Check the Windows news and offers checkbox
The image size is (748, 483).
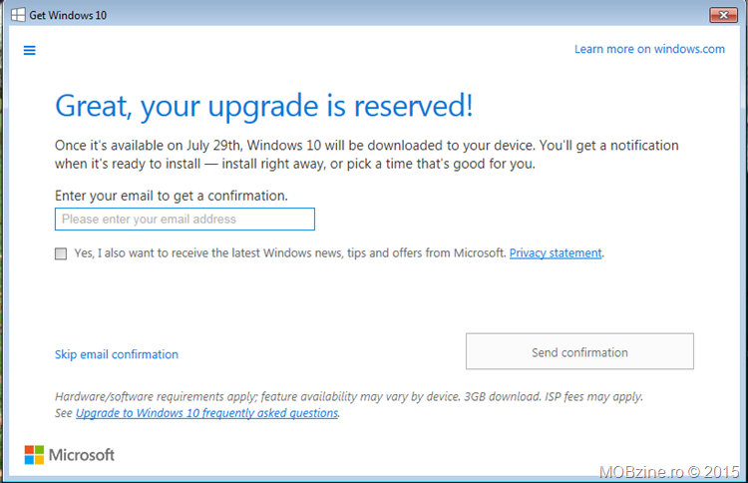tap(61, 253)
